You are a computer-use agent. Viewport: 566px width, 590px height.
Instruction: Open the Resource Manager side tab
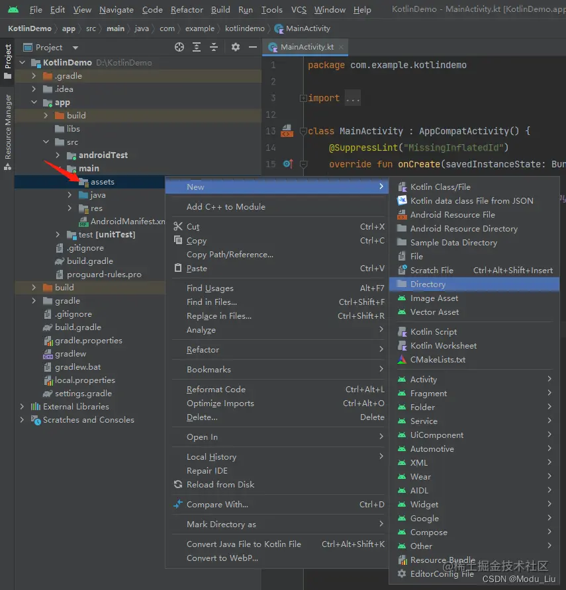click(x=8, y=132)
